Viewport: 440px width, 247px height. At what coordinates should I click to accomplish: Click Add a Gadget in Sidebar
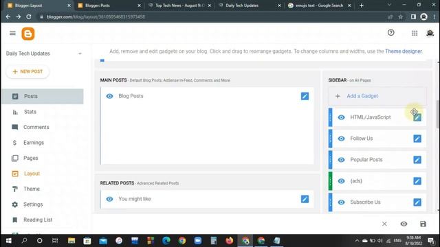377,96
